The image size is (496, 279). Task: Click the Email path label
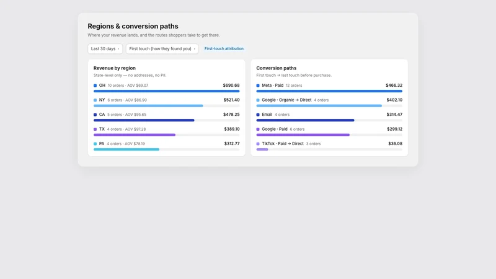[267, 115]
